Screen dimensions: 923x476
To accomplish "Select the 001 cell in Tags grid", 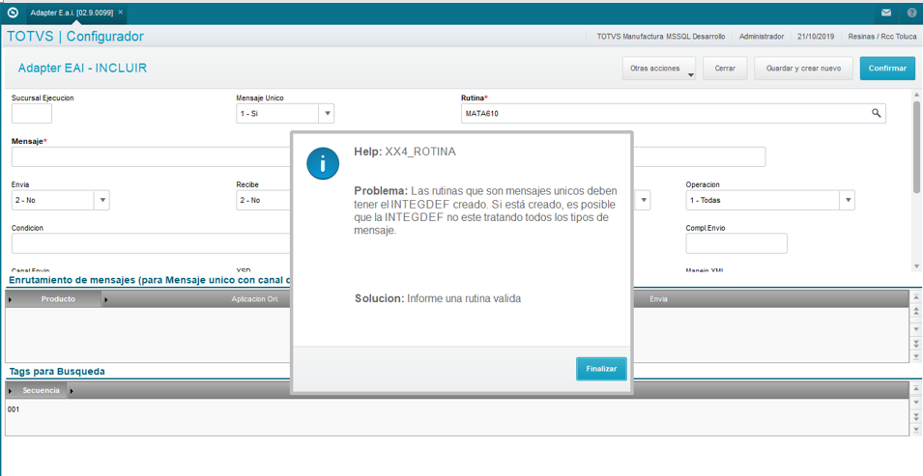I will tap(14, 409).
